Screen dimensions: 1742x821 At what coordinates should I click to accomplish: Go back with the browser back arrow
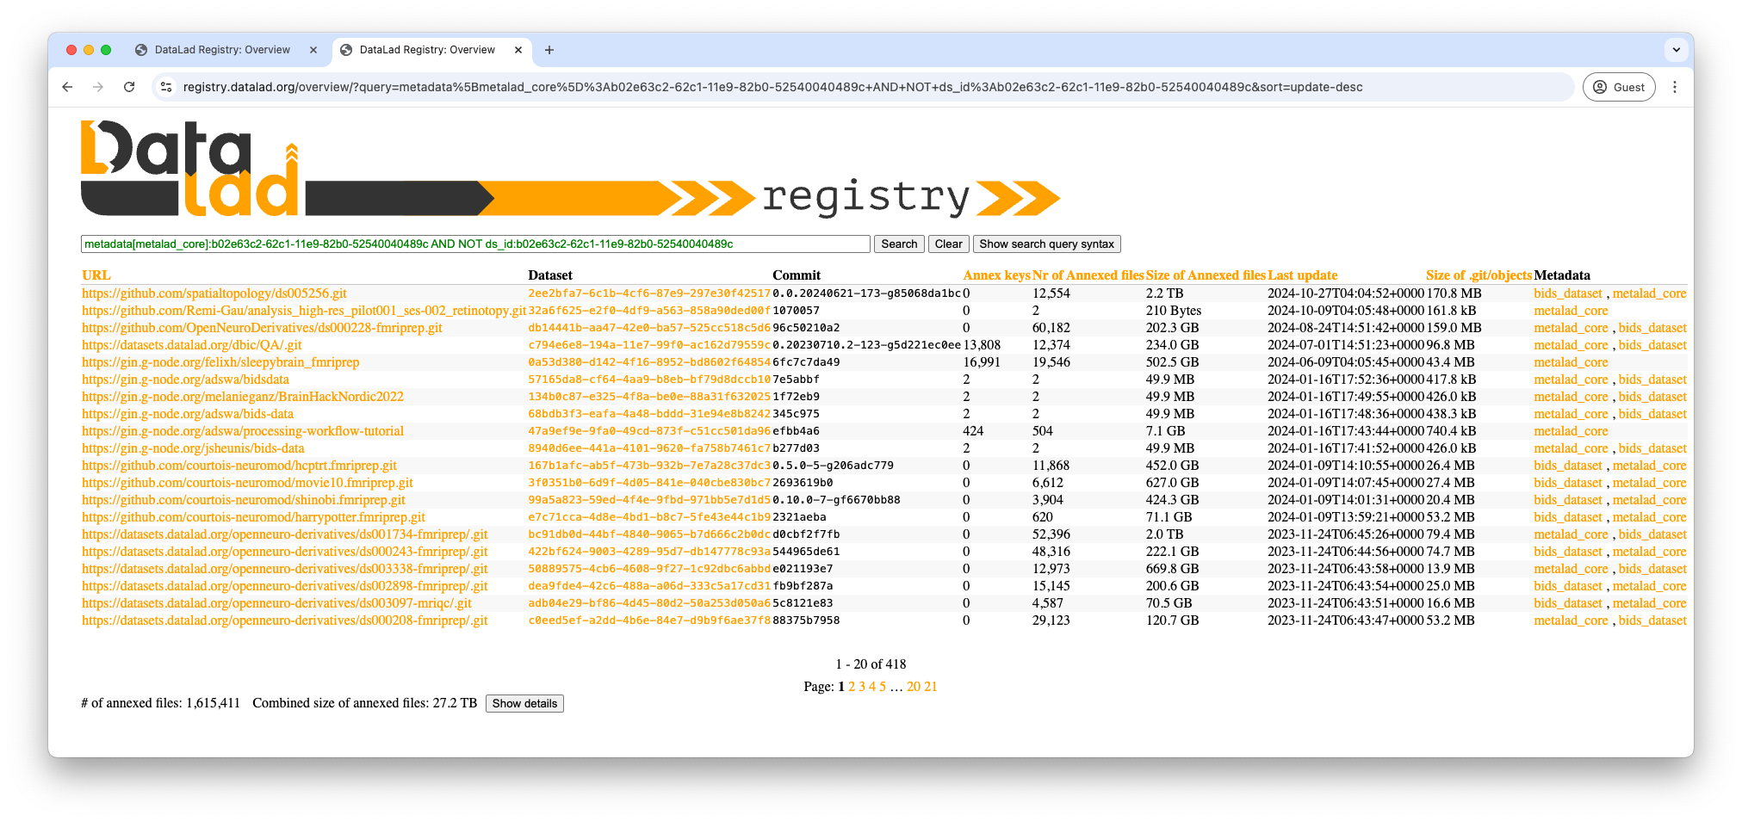point(67,87)
